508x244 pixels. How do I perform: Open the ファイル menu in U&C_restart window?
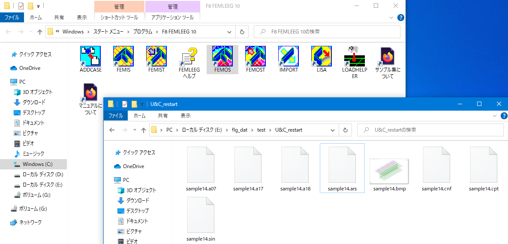click(x=116, y=116)
